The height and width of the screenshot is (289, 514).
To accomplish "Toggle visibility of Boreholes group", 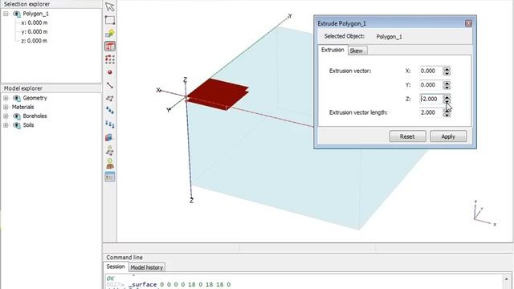I will tap(16, 116).
